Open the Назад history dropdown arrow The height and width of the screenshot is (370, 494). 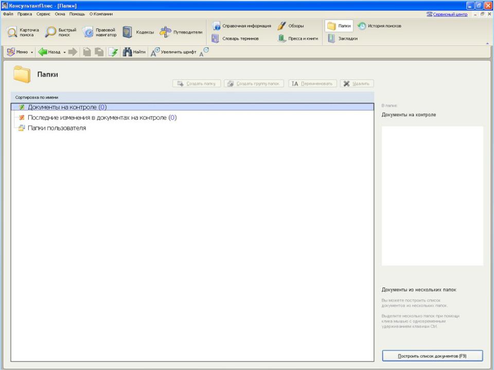pos(65,52)
